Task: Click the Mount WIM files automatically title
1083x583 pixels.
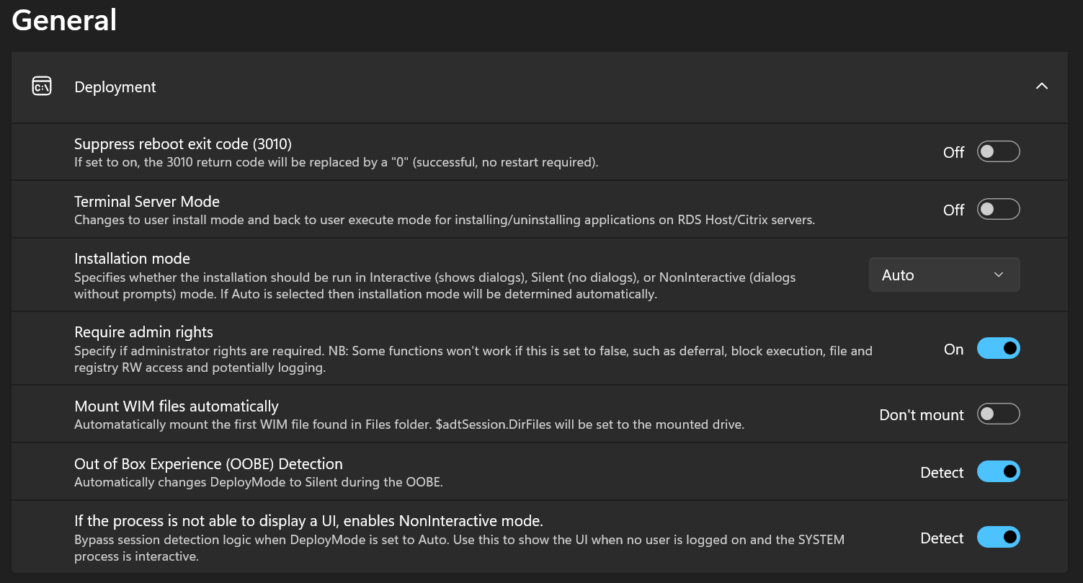Action: point(177,406)
